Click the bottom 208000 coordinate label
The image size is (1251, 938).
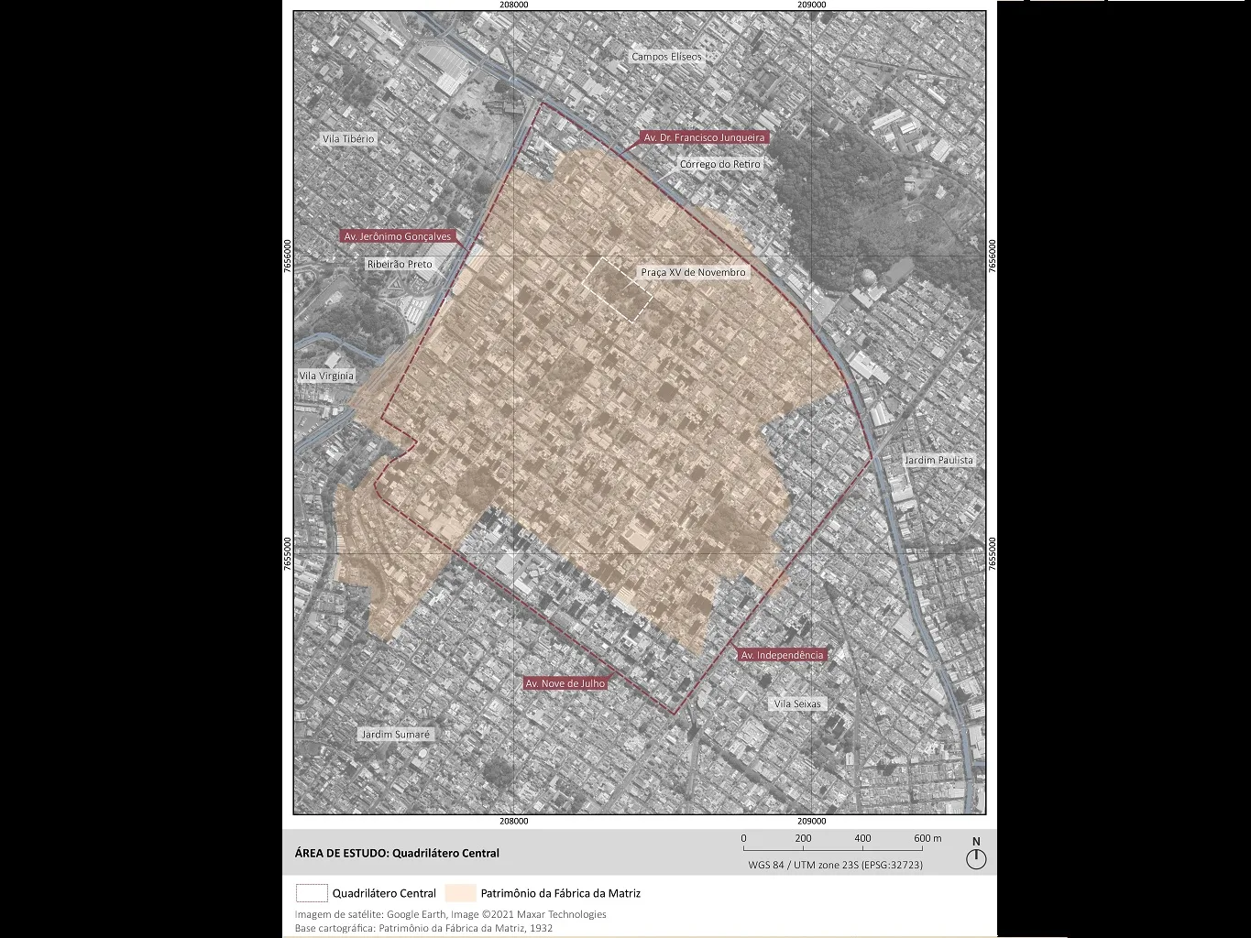[x=514, y=822]
